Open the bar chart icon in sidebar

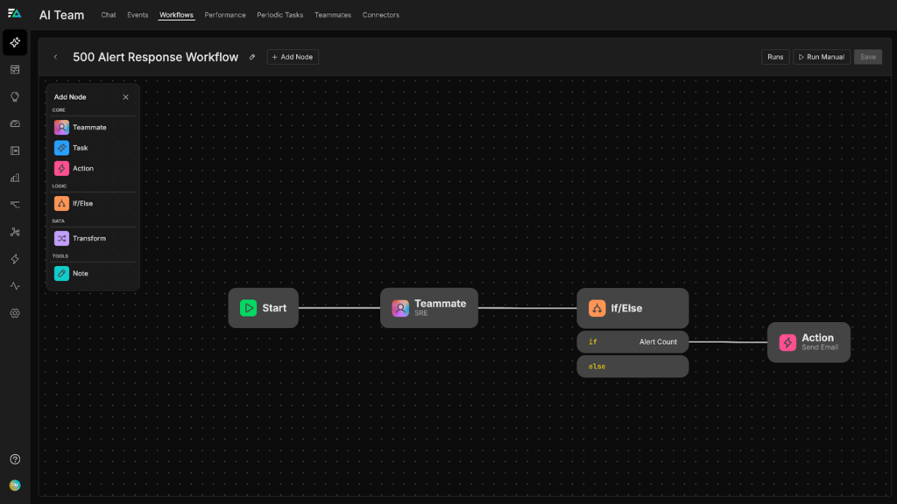pyautogui.click(x=15, y=178)
